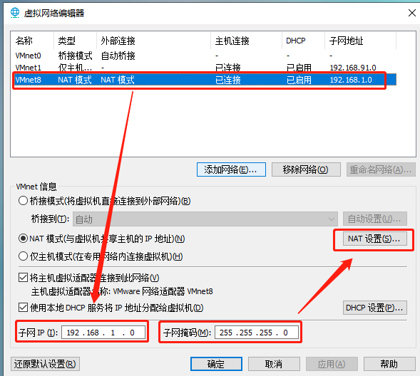Open DHCP 设置(P)... dialog
The width and height of the screenshot is (420, 376).
tap(375, 308)
